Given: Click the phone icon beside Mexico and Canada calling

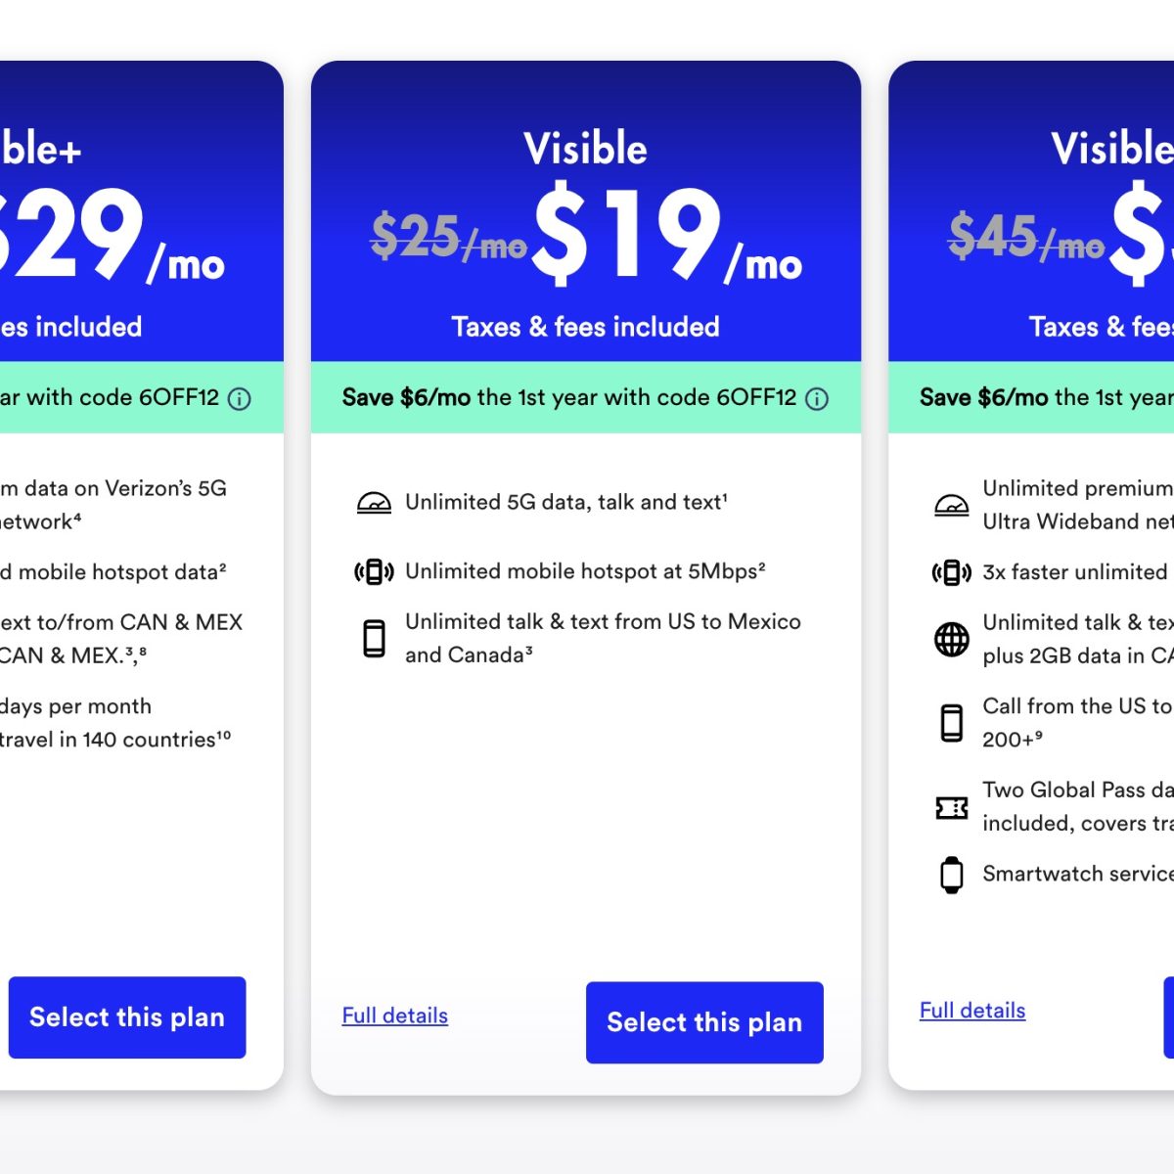Looking at the screenshot, I should (x=374, y=638).
